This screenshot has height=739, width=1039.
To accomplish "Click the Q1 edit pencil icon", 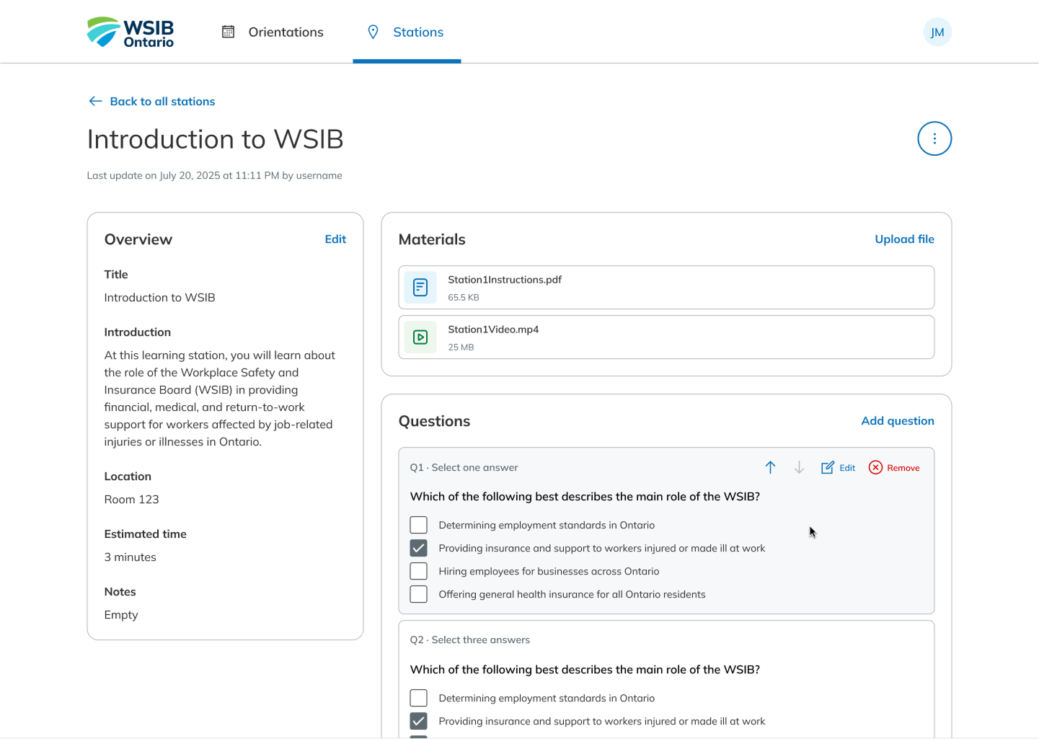I will point(827,468).
